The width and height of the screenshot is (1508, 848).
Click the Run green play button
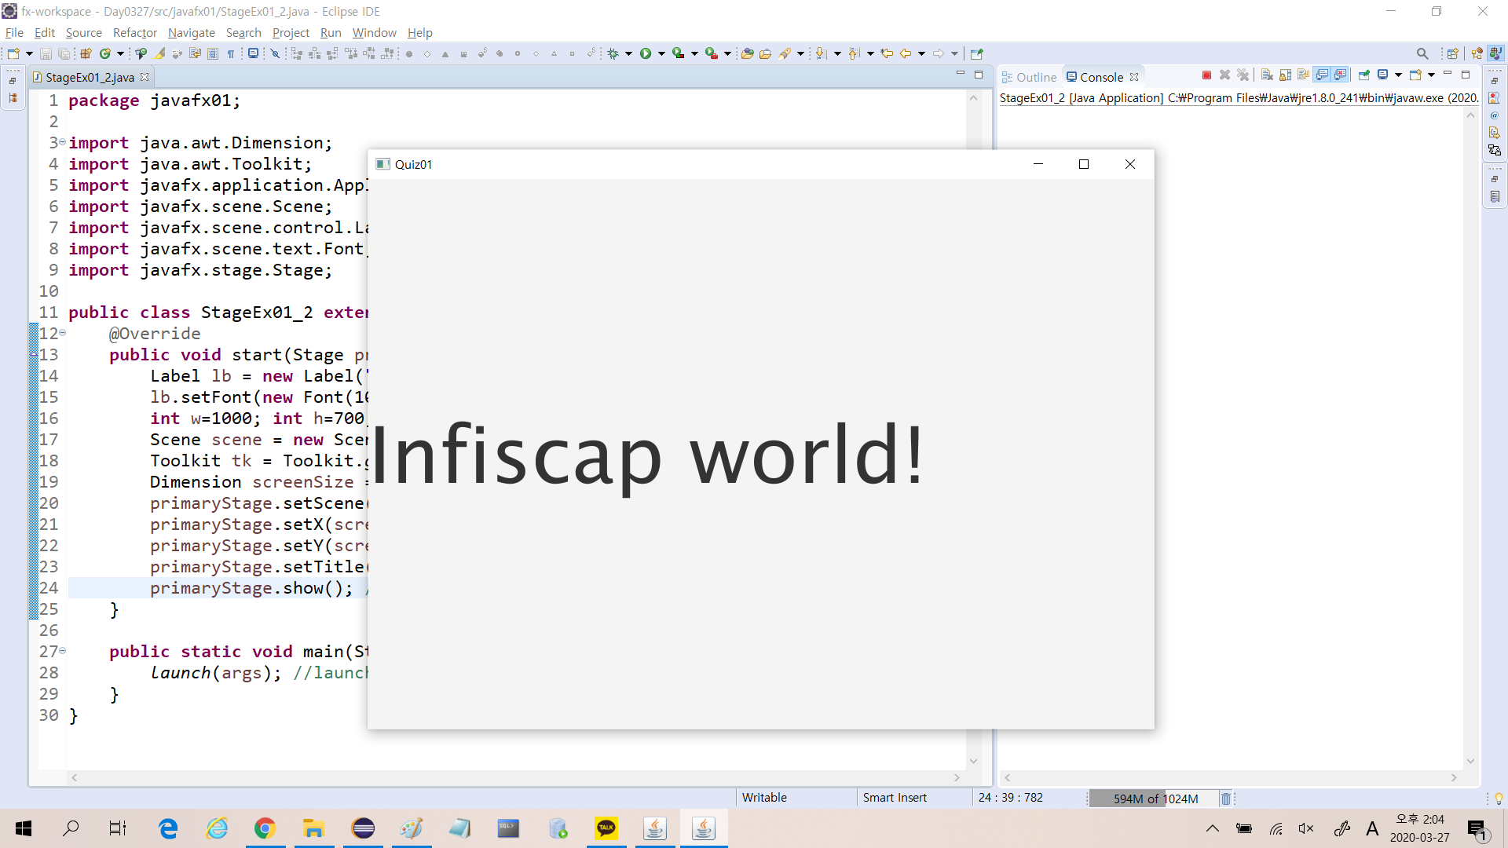[646, 53]
